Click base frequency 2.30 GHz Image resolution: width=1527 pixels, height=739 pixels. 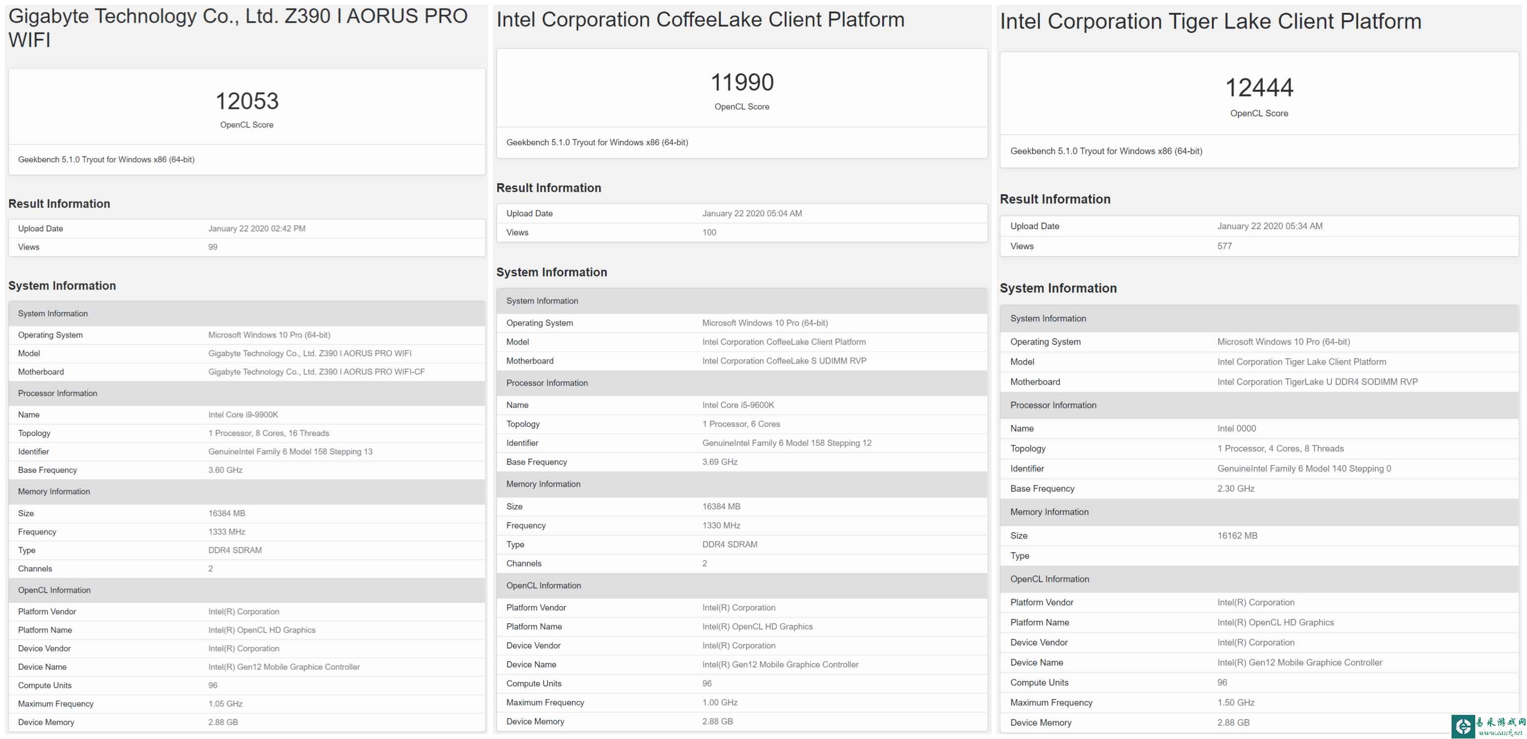[x=1236, y=489]
